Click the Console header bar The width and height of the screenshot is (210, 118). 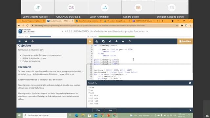pyautogui.click(x=140, y=83)
